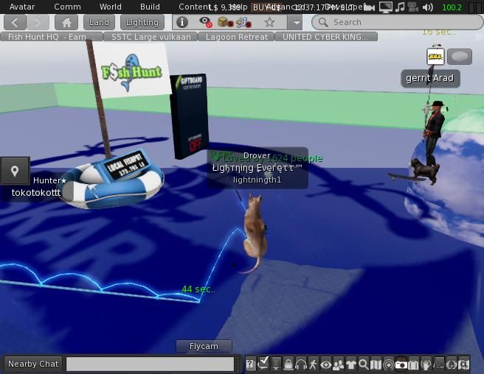Click the BUY L$ button
Viewport: 484px width, 374px height.
[267, 7]
